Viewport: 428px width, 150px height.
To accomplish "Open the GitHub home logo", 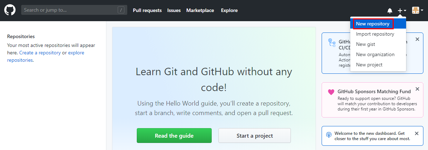I will click(10, 10).
